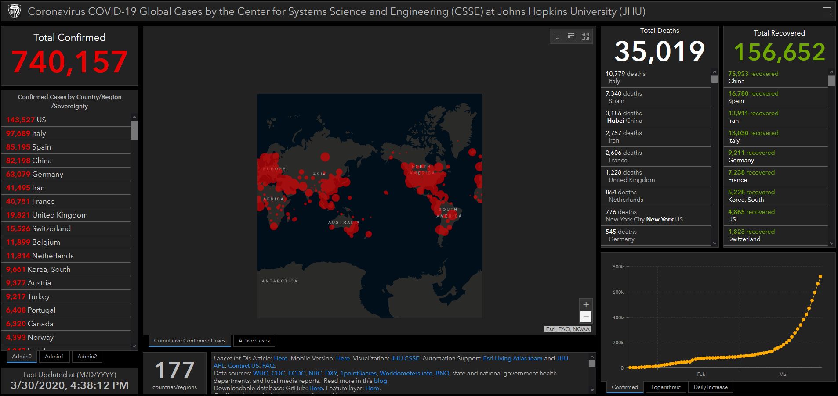This screenshot has width=838, height=396.
Task: Click the info panel scroll down arrow
Action: point(592,390)
